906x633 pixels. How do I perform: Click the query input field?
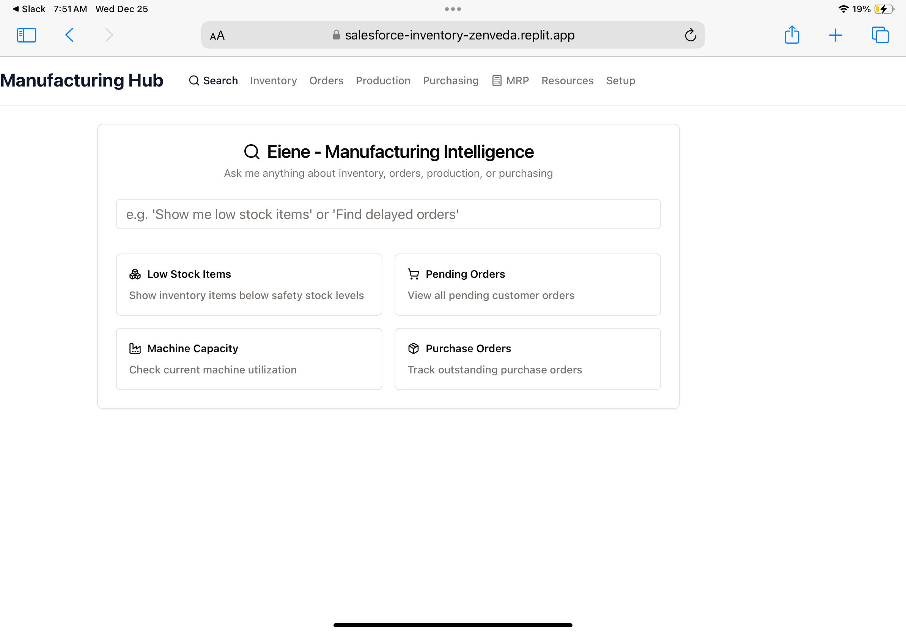coord(388,214)
